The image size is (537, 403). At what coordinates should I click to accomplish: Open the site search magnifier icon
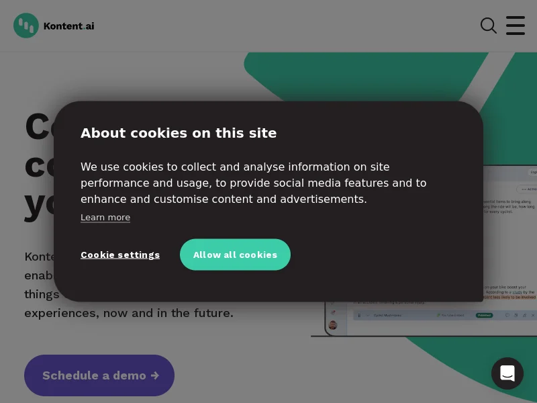click(489, 26)
